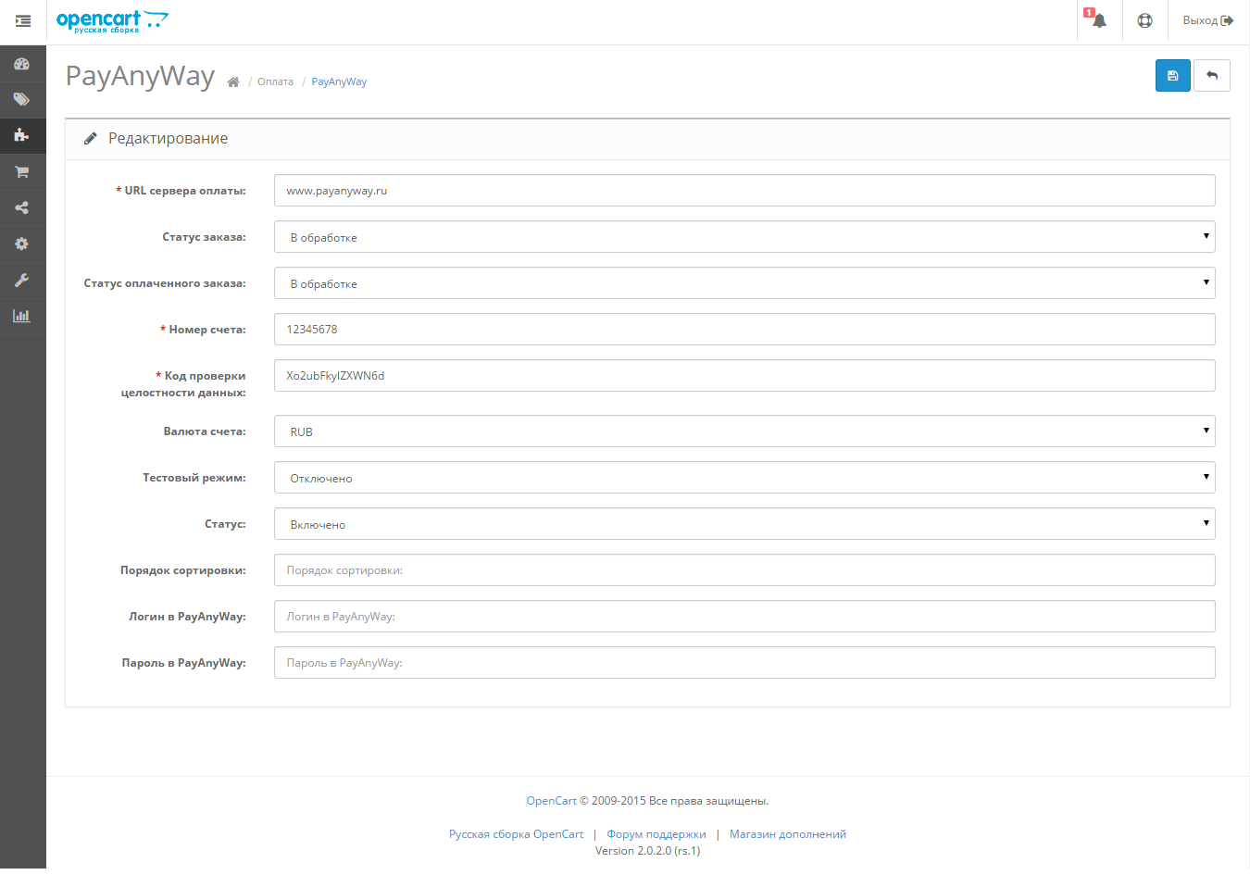
Task: Open the dashboard icon in sidebar
Action: click(22, 64)
